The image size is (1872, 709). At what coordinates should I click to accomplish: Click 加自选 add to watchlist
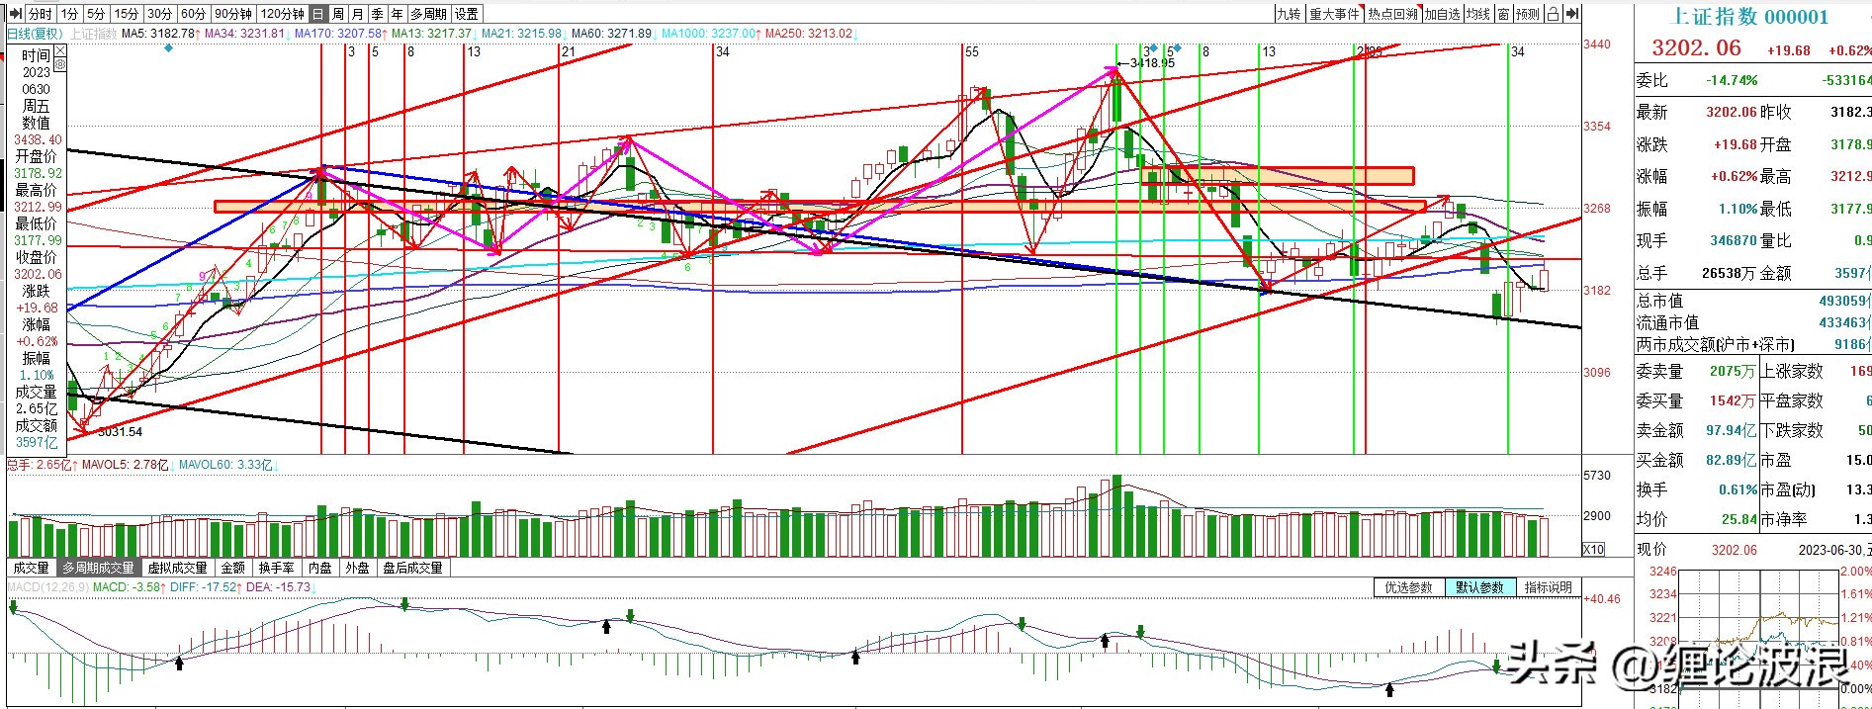click(x=1442, y=14)
